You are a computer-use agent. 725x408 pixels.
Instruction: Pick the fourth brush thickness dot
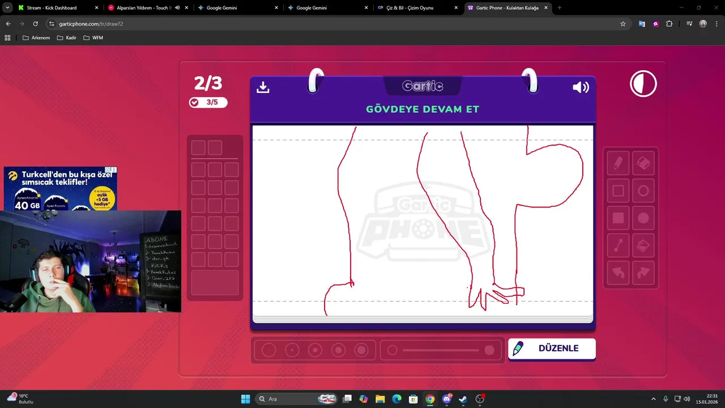(x=338, y=350)
